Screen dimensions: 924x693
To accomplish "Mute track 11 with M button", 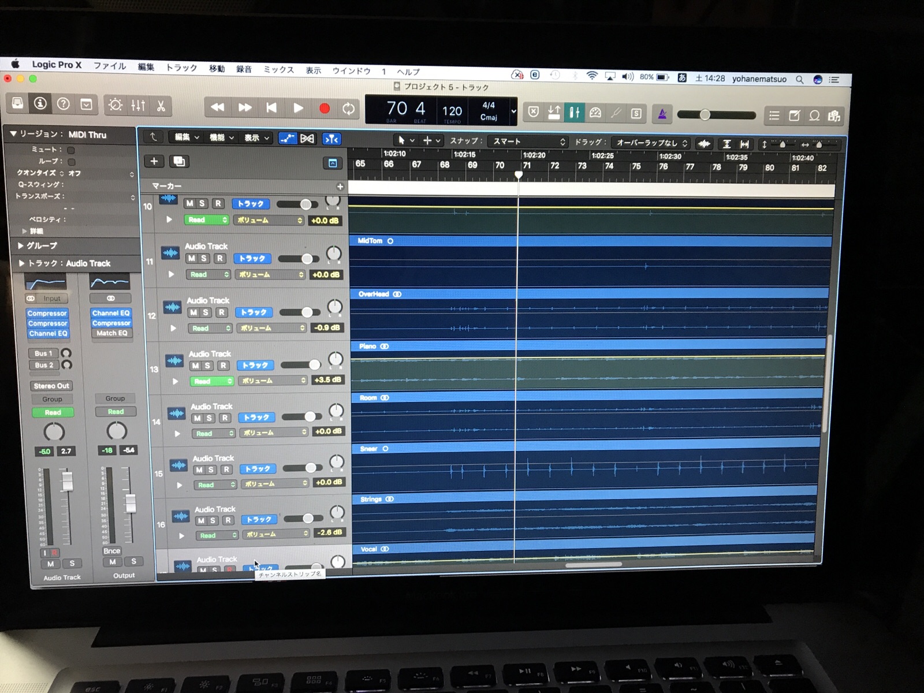I will 191,258.
